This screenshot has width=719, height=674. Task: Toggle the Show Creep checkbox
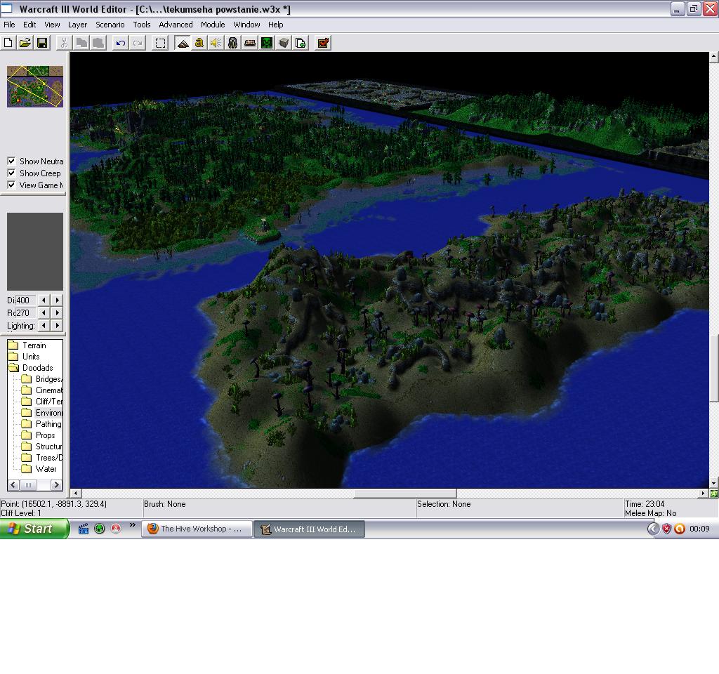tap(11, 173)
